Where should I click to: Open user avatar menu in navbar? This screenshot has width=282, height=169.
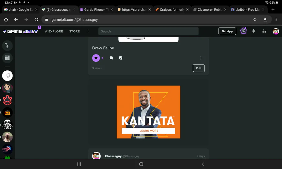tap(276, 31)
